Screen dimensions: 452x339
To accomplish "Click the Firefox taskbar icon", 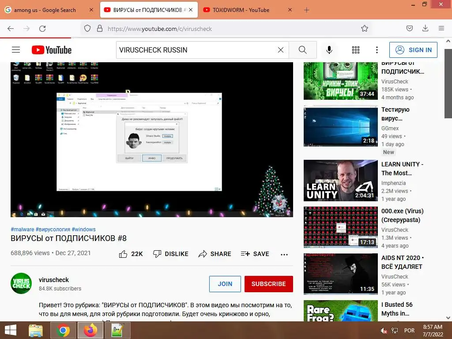I will (90, 330).
